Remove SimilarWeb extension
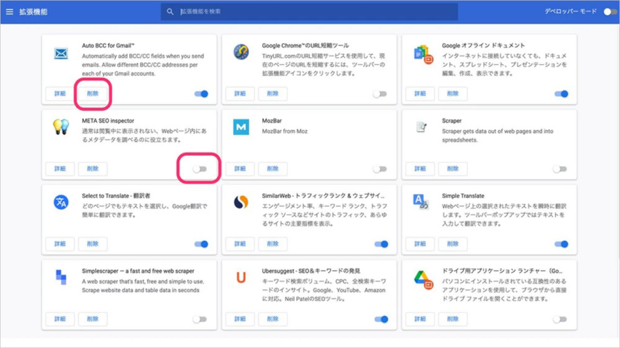The height and width of the screenshot is (348, 620). (272, 244)
